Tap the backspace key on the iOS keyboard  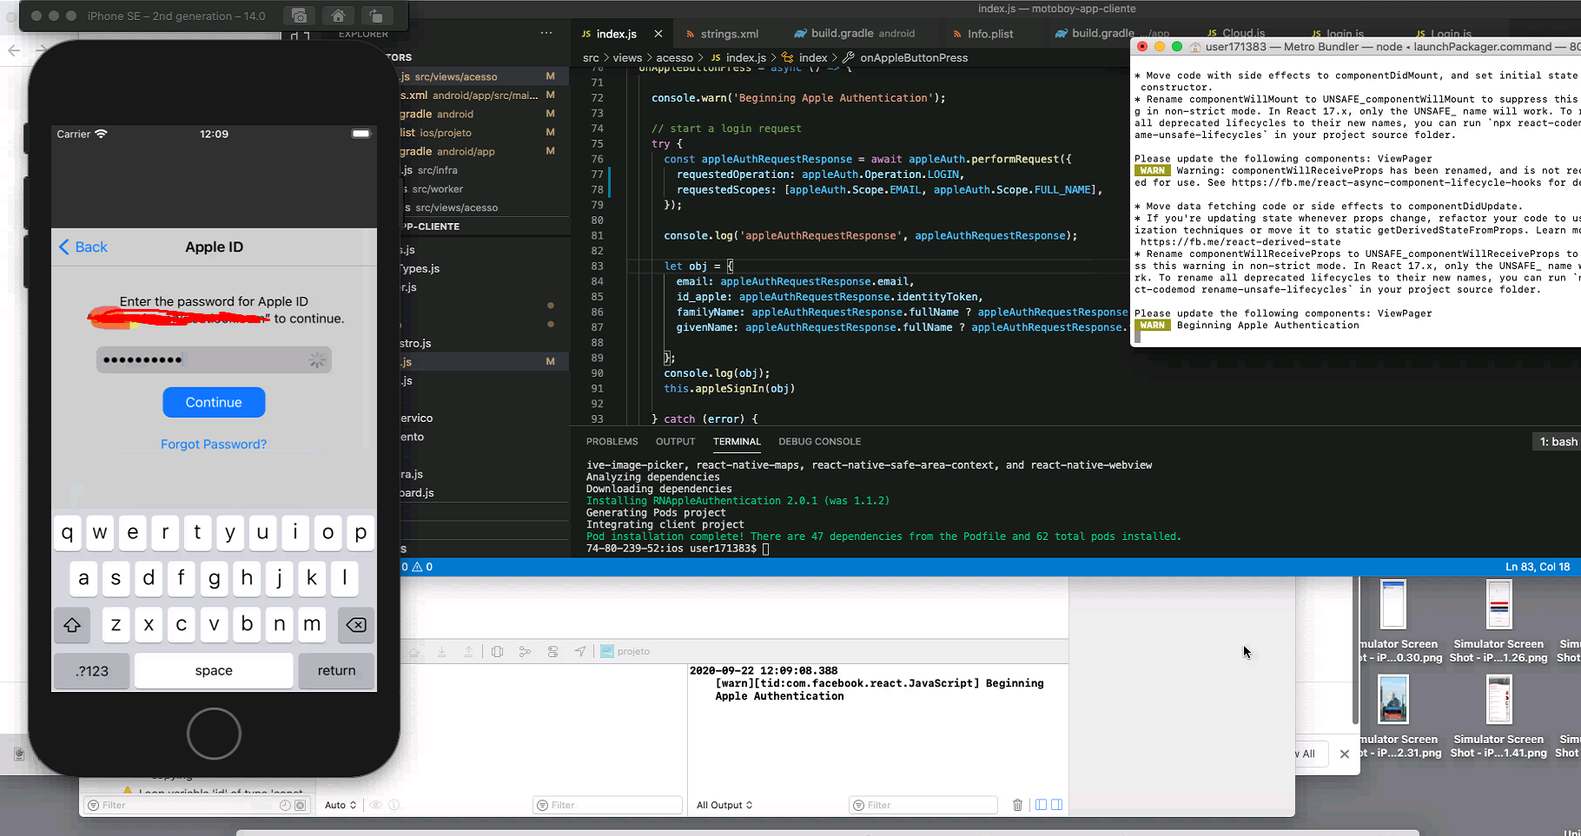356,625
